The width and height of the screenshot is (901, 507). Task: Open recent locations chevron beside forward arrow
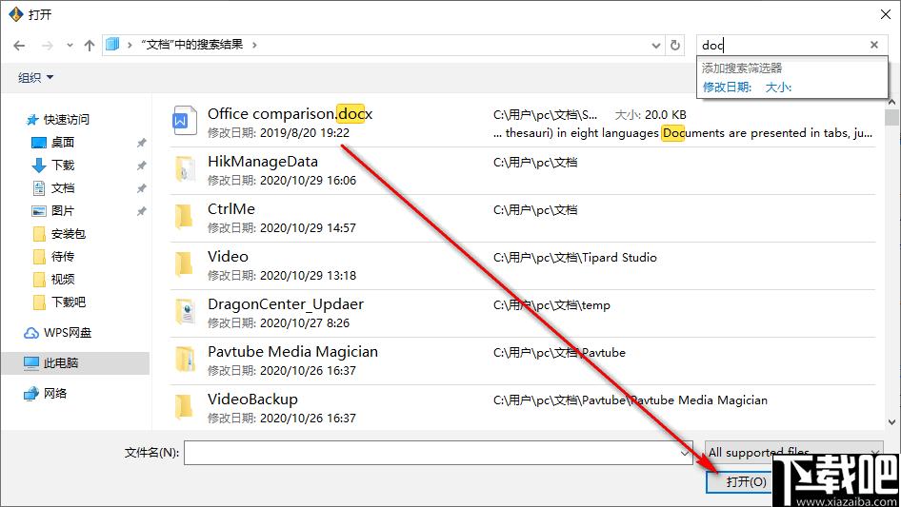[70, 45]
